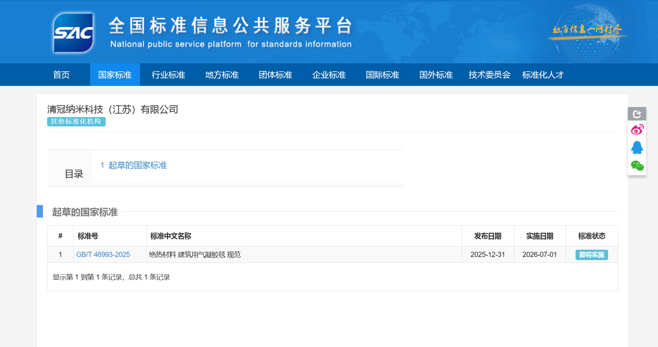Jump to 起草的国家标准 from catalog

138,166
